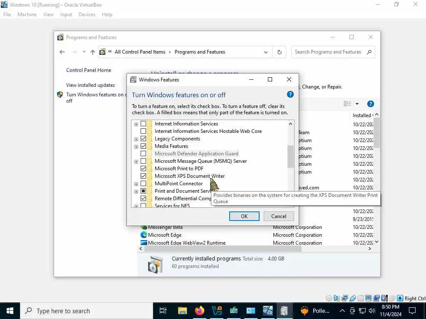Expand Print and Document Services node
The height and width of the screenshot is (319, 426).
(136, 191)
